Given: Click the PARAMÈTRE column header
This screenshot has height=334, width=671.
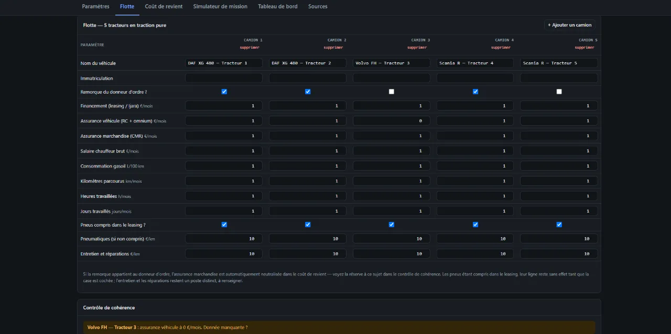Looking at the screenshot, I should (92, 45).
